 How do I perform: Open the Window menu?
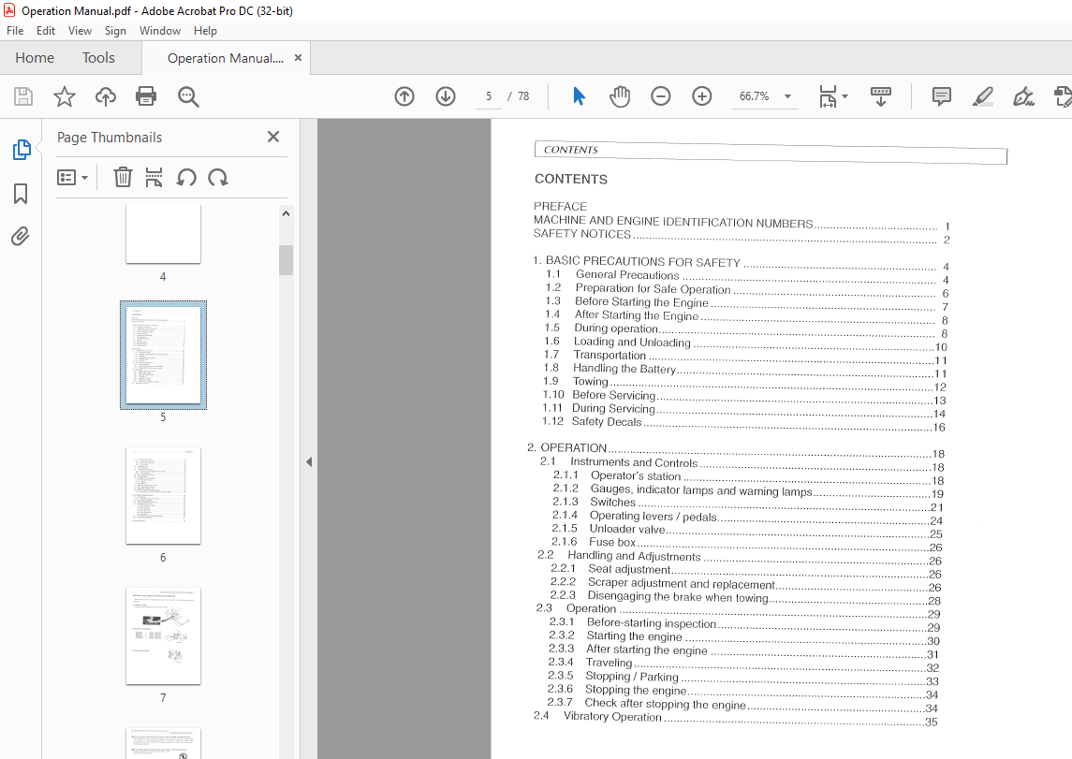point(160,31)
